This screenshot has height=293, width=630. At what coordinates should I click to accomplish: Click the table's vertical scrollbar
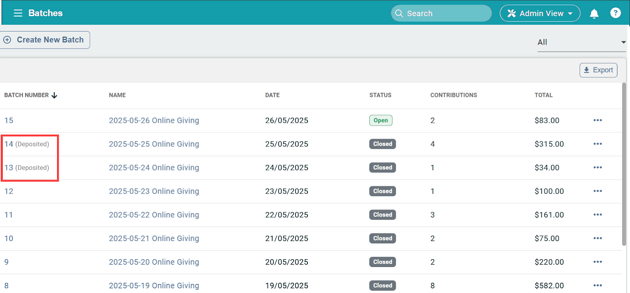pyautogui.click(x=624, y=164)
